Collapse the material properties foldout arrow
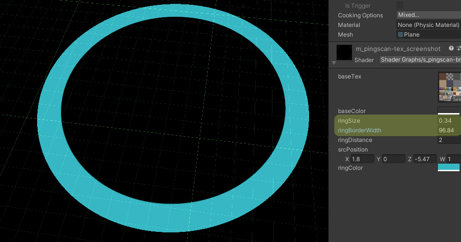 pos(334,63)
